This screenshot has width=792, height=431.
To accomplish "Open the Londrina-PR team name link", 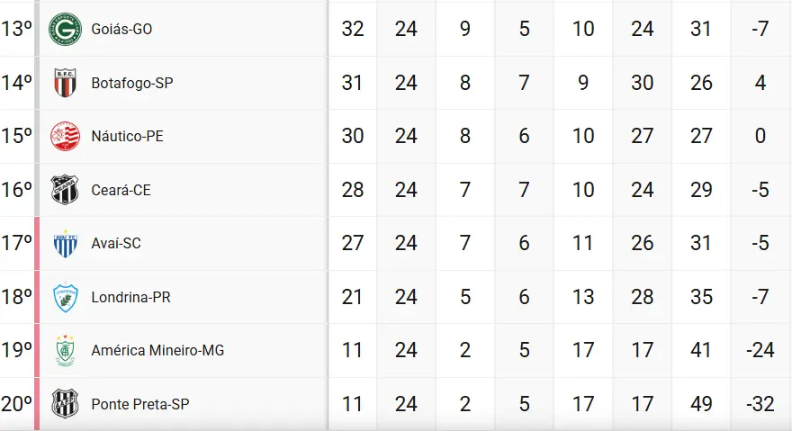I will (x=130, y=297).
